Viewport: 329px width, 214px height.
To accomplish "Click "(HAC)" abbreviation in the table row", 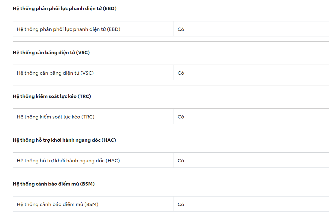I will click(113, 161).
